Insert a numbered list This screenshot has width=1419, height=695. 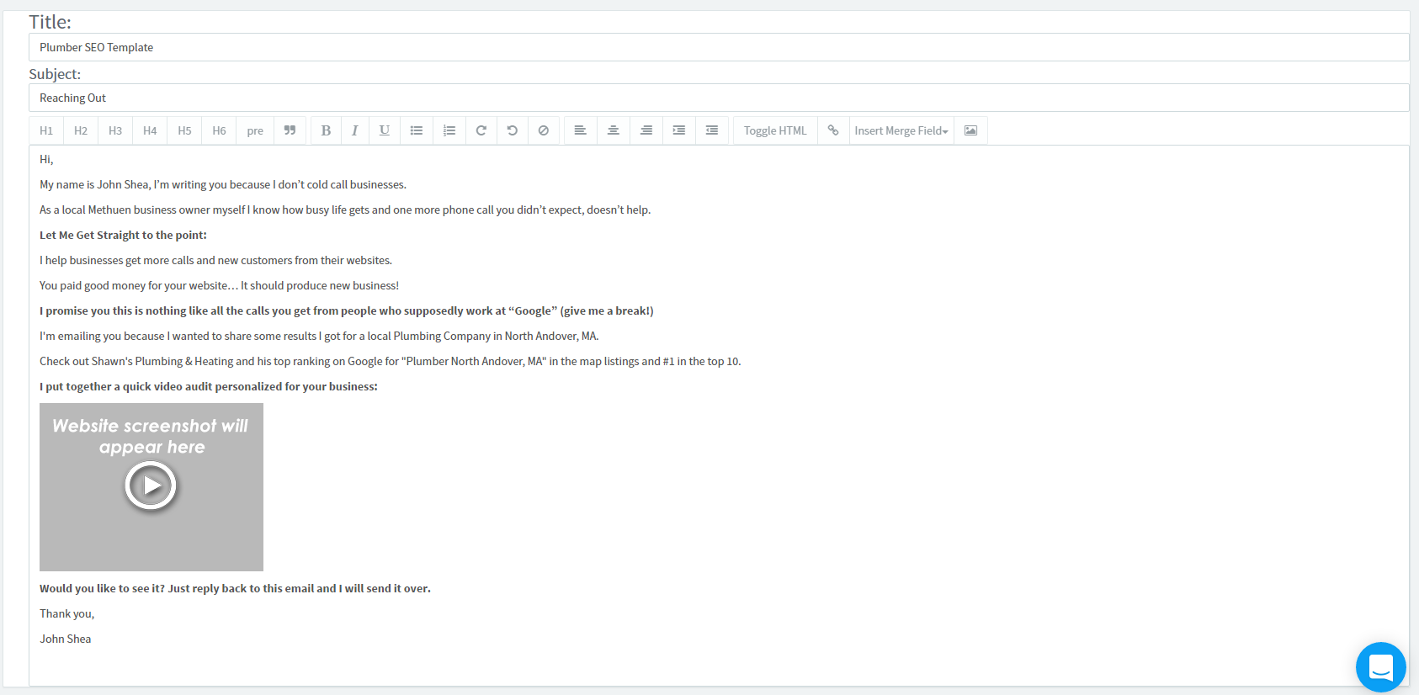(x=449, y=130)
